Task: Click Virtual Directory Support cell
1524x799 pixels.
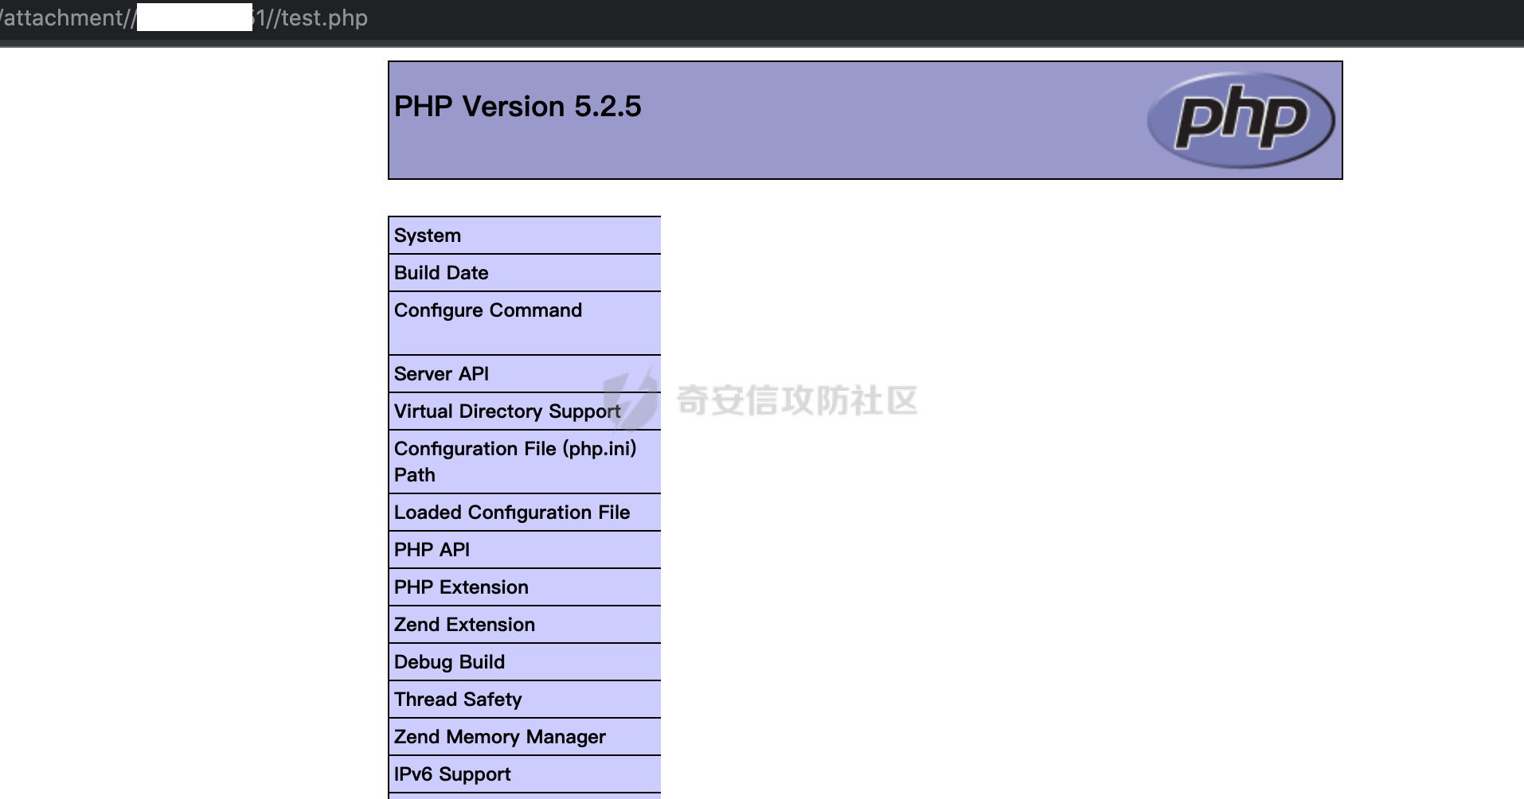Action: (525, 411)
